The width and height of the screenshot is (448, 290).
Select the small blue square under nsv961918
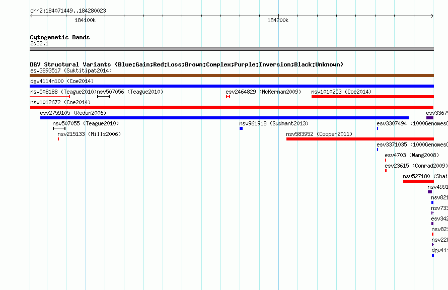pos(241,128)
